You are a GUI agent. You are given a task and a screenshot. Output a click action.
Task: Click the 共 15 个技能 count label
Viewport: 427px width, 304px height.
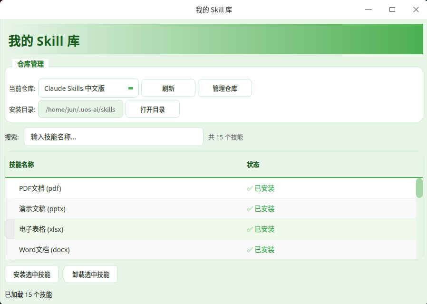[x=226, y=137]
